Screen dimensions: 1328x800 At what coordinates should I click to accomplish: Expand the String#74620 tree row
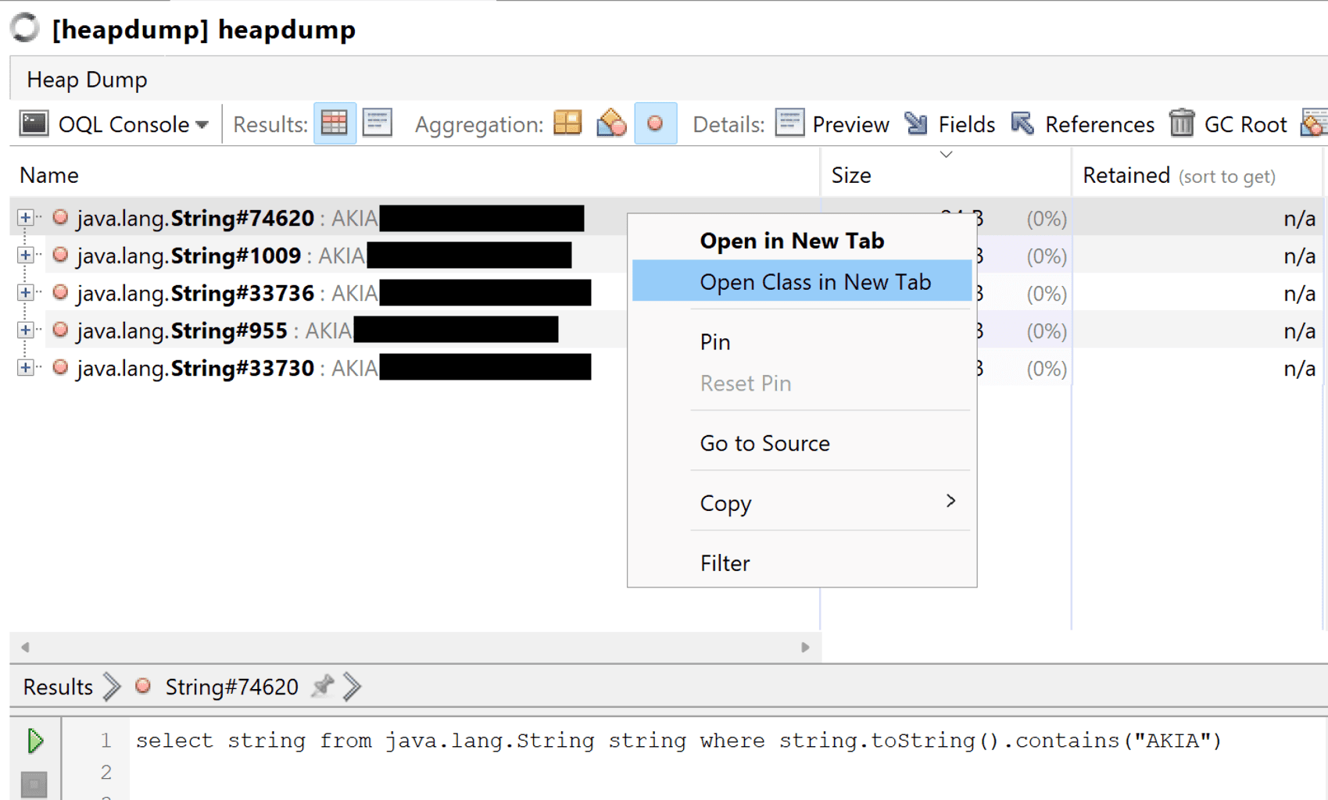(25, 217)
